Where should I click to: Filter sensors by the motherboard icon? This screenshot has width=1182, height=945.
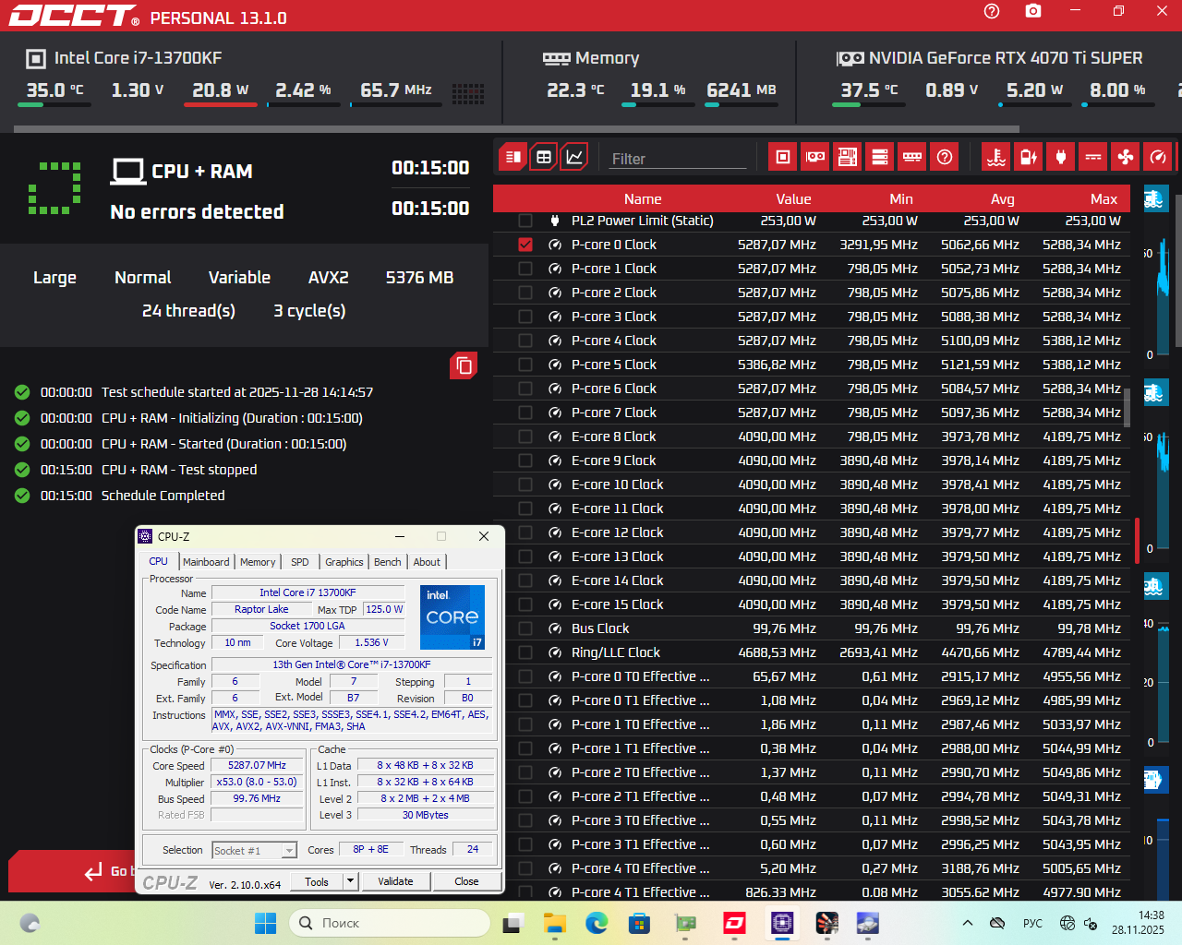tap(848, 157)
